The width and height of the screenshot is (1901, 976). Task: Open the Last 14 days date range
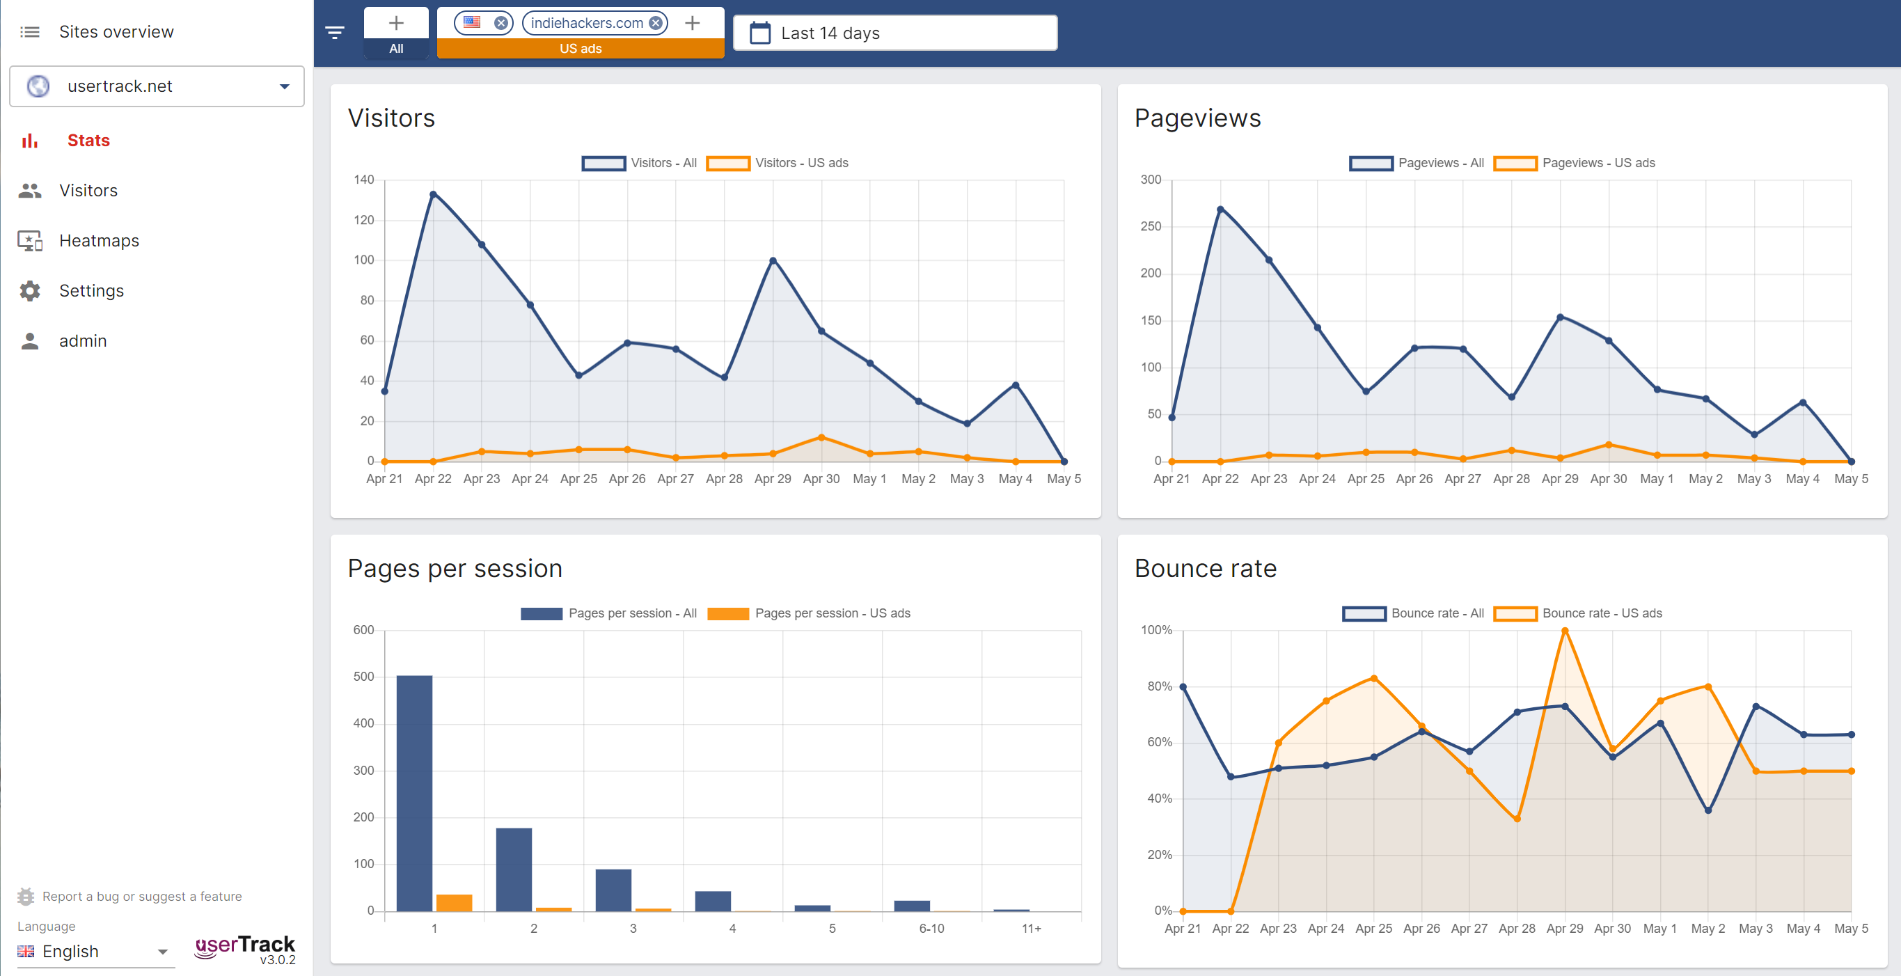tap(895, 33)
